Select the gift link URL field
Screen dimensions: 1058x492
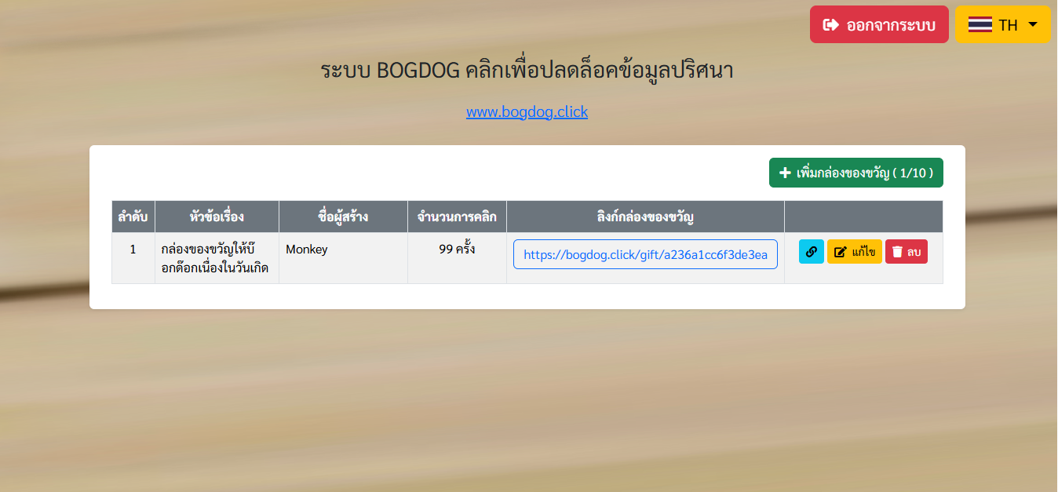(645, 254)
